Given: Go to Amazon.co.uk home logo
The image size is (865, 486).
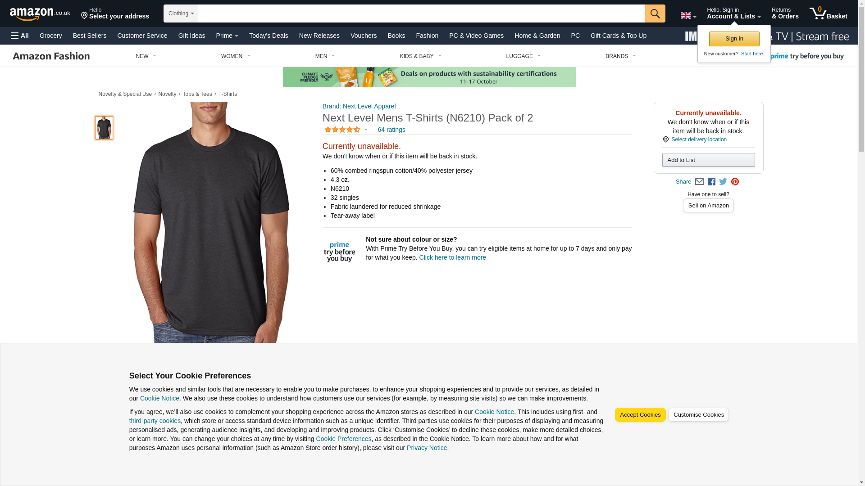Looking at the screenshot, I should (x=40, y=14).
